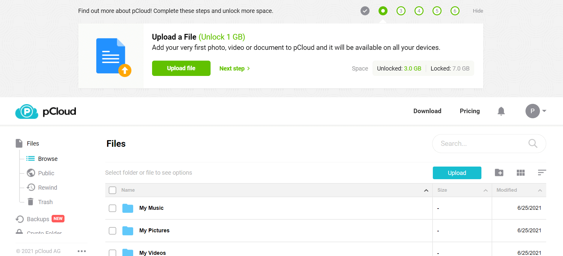Viewport: 563px width, 256px height.
Task: Click Unlocked: 3.0 GB space value
Action: (399, 68)
